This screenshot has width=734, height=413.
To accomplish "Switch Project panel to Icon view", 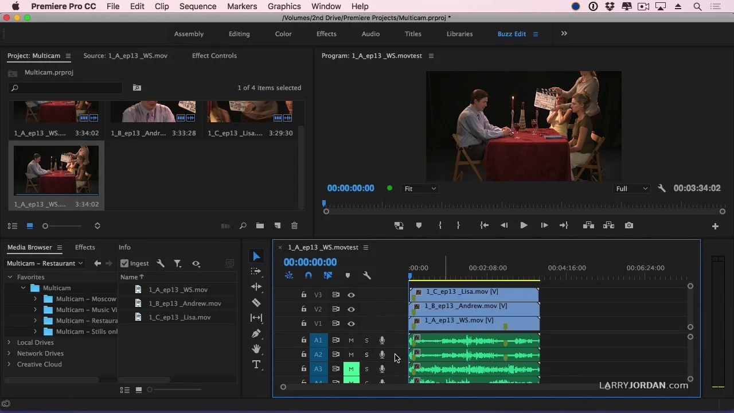I will [30, 226].
